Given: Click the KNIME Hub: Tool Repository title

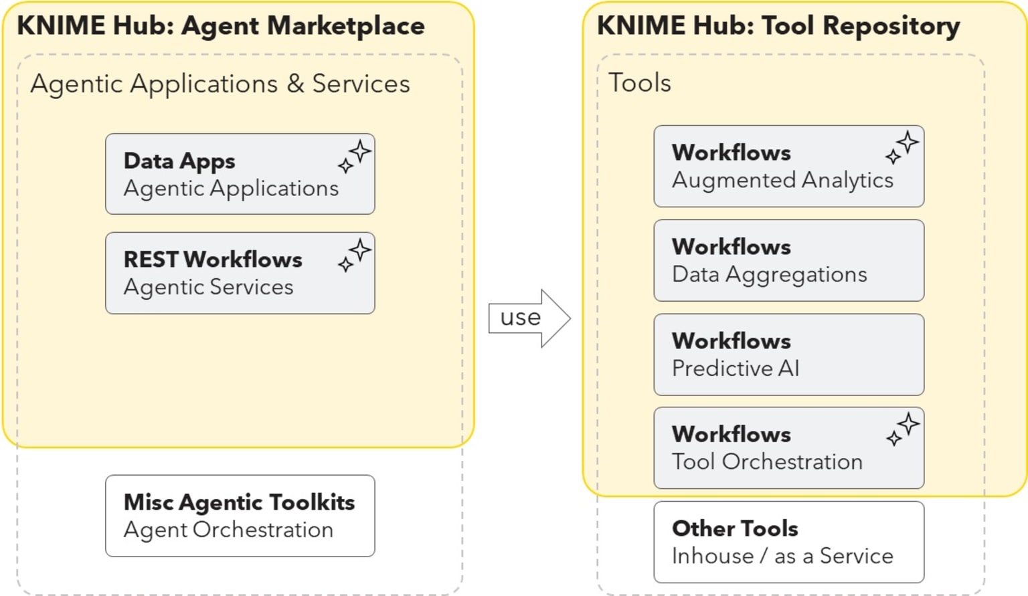Looking at the screenshot, I should [778, 26].
